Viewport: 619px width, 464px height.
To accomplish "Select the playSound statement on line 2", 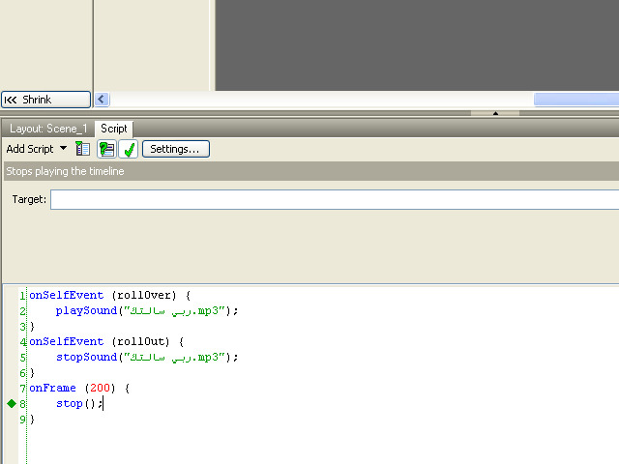I will coord(145,310).
